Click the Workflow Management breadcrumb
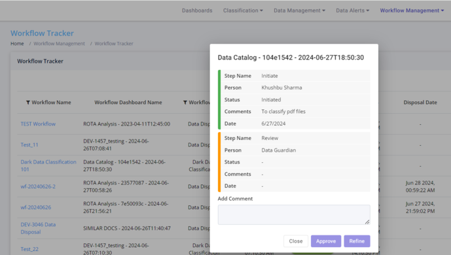The height and width of the screenshot is (255, 451). (60, 44)
